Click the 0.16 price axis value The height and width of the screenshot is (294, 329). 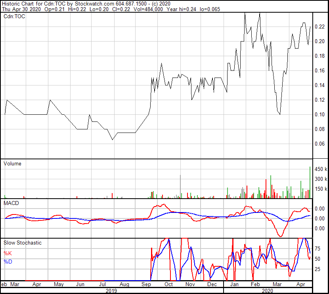click(319, 70)
